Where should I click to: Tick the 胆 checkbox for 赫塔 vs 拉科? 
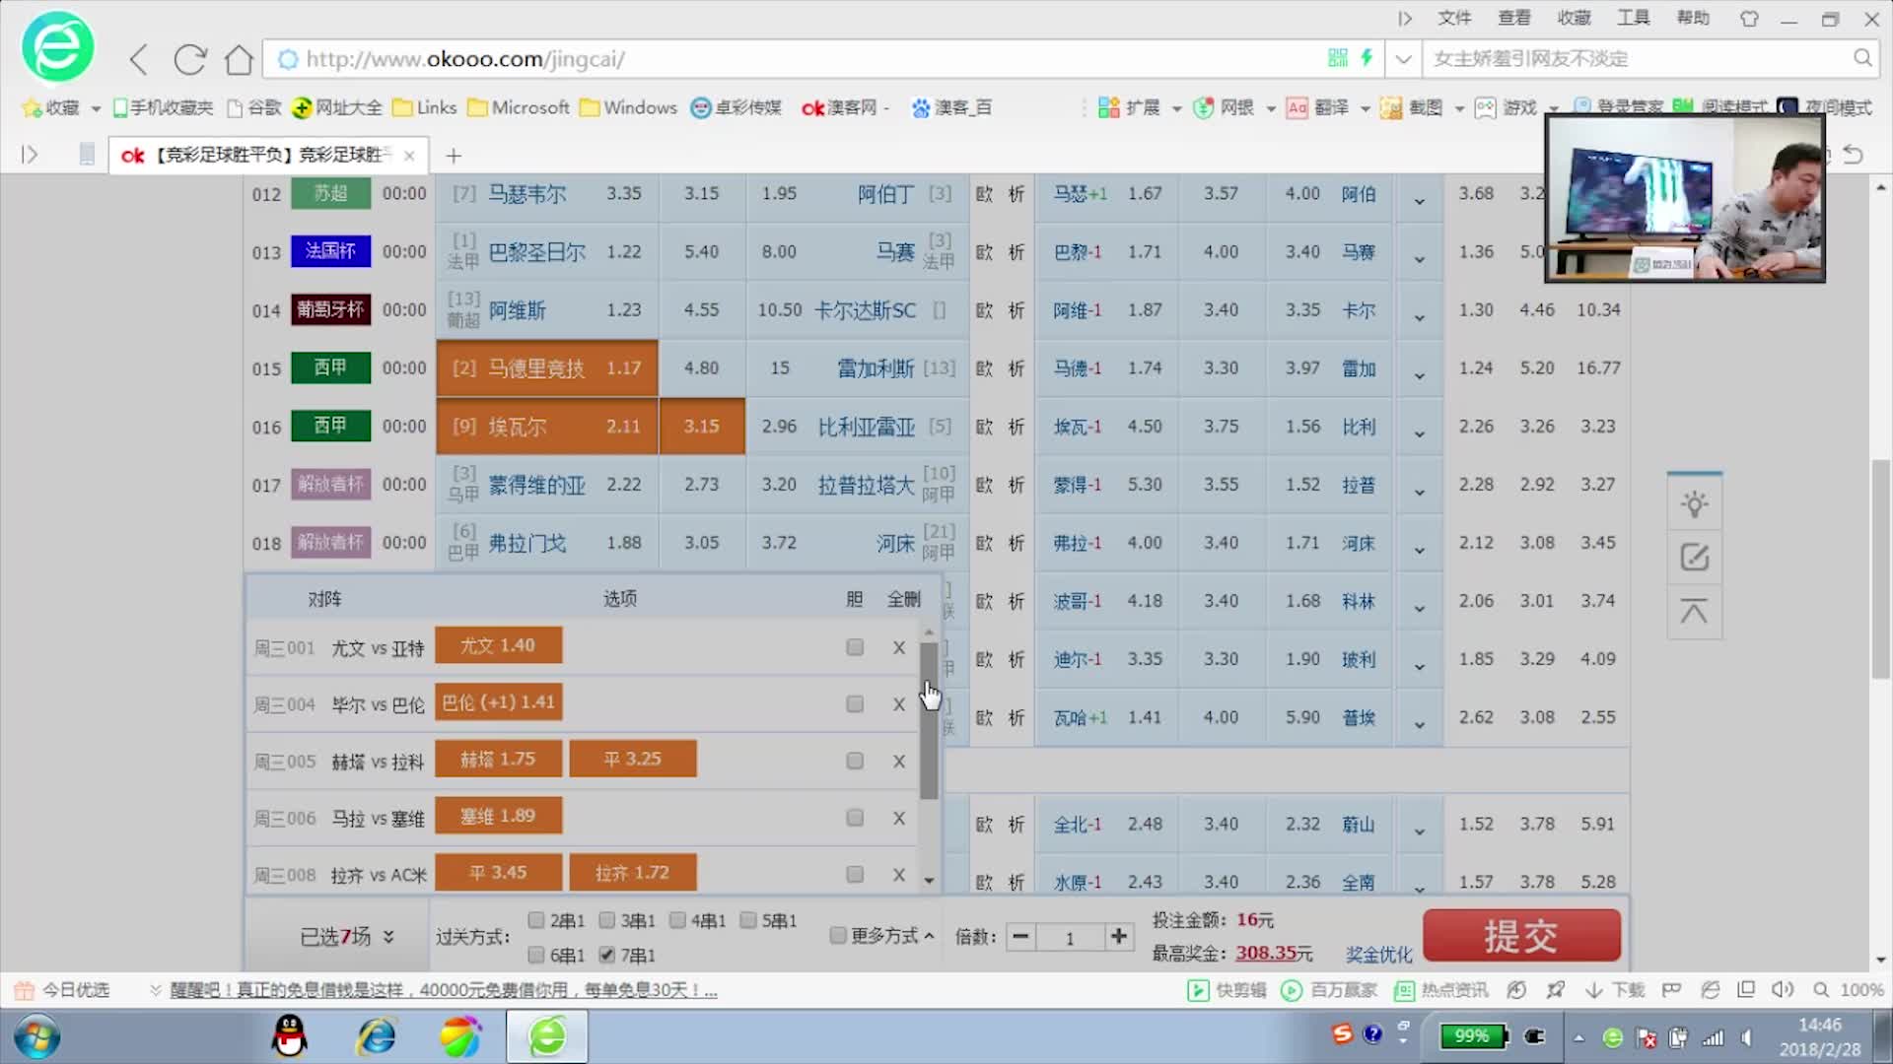[855, 761]
